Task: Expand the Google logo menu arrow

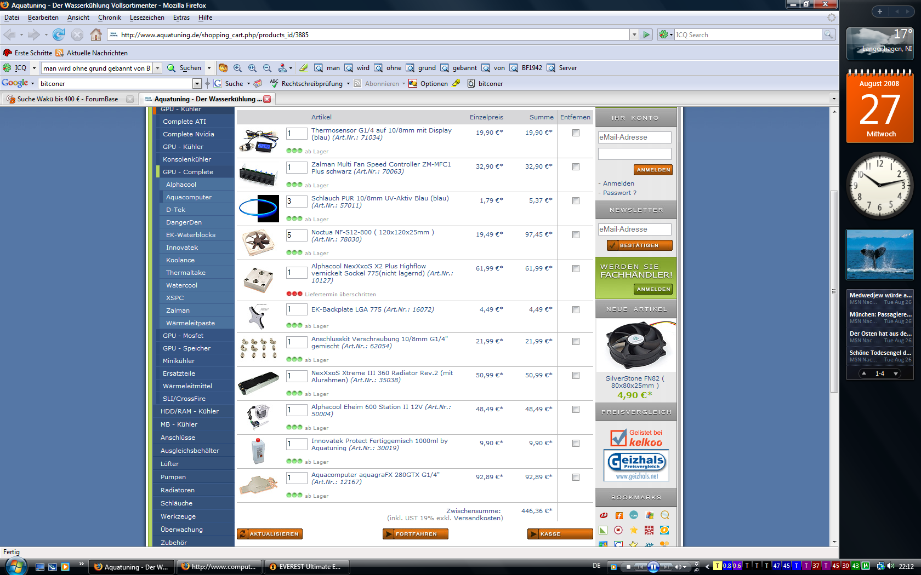Action: tap(32, 83)
